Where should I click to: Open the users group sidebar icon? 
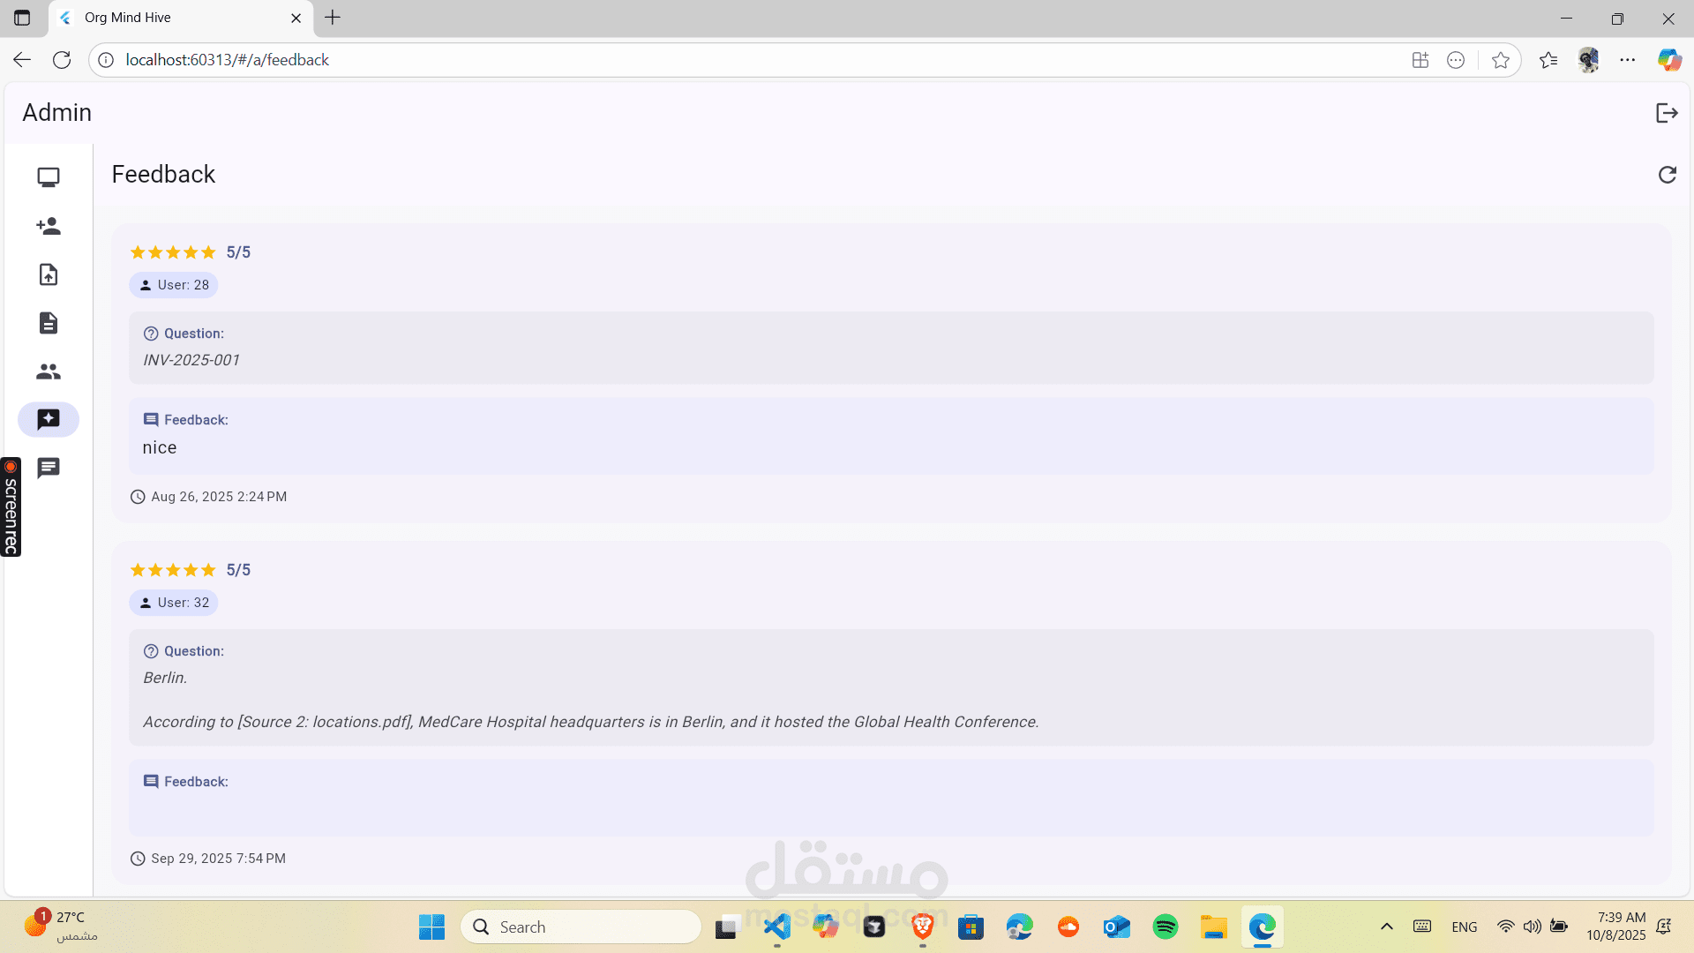[x=49, y=371]
